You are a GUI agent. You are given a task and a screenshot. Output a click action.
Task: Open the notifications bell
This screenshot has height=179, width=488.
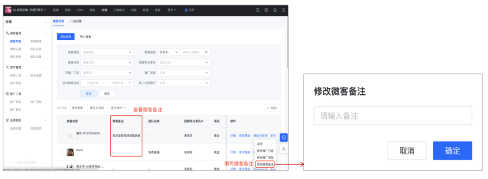(275, 10)
